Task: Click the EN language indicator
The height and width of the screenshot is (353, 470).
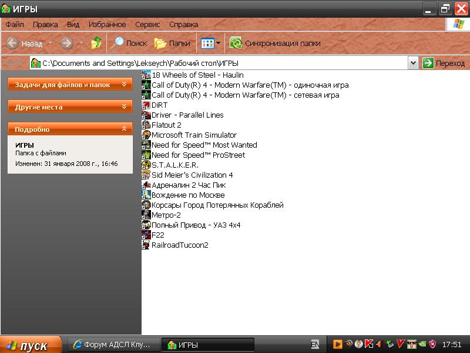Action: [x=315, y=344]
